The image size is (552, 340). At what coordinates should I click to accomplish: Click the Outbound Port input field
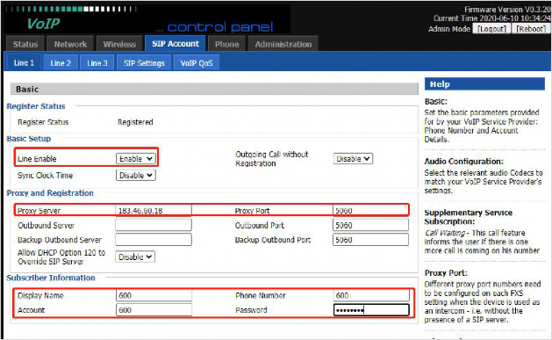[x=370, y=225]
